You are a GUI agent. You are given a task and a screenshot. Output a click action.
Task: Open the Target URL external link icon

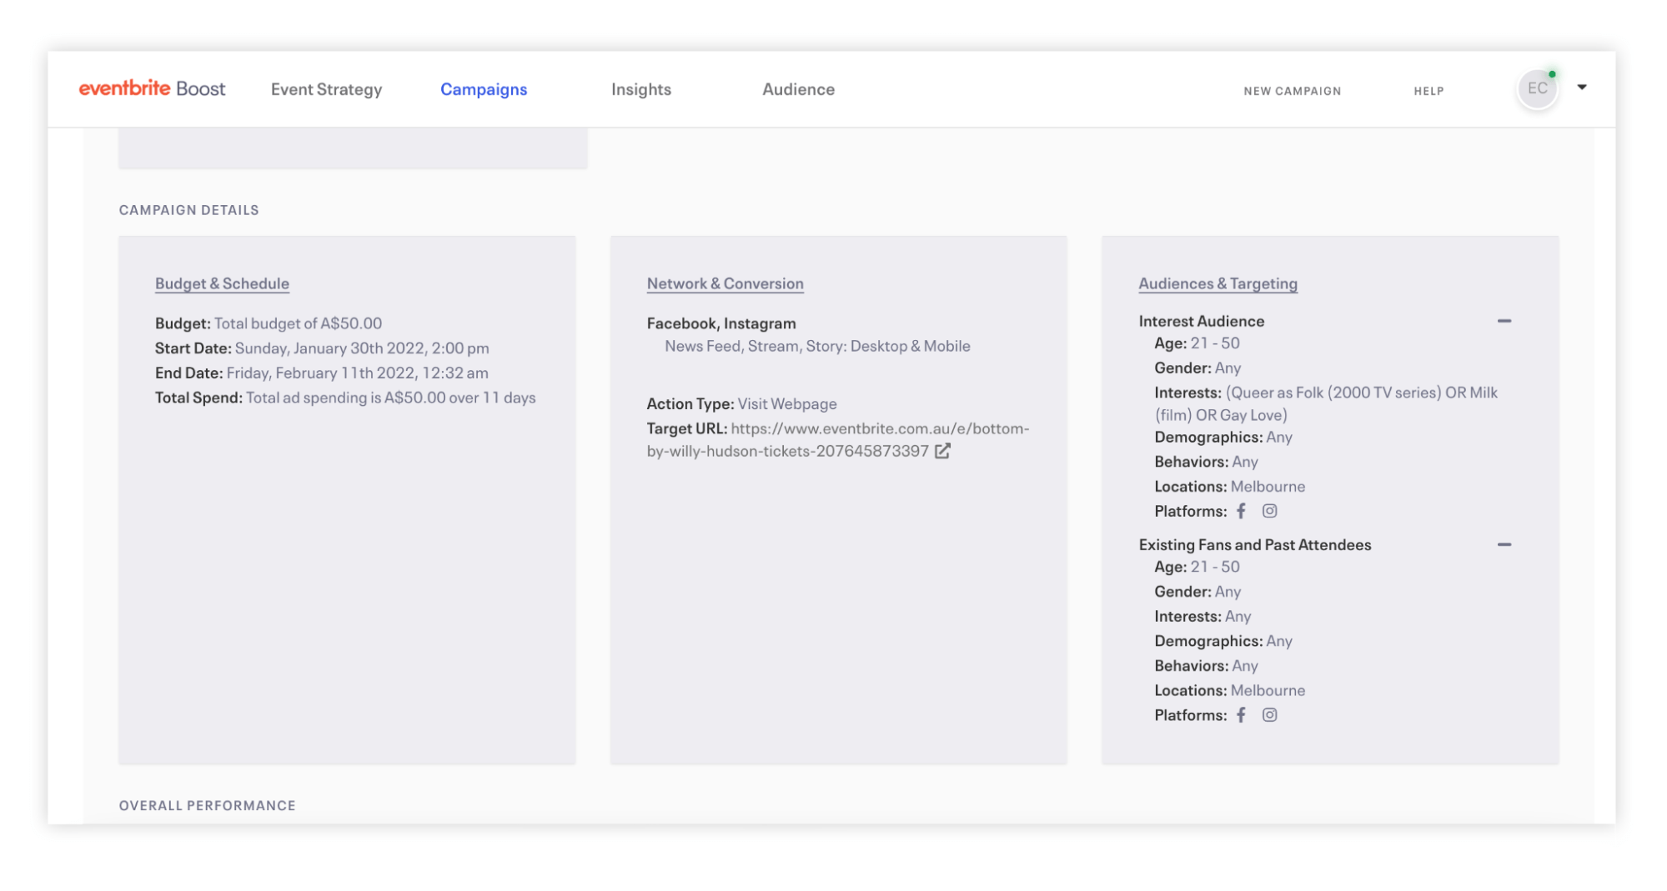pyautogui.click(x=942, y=451)
